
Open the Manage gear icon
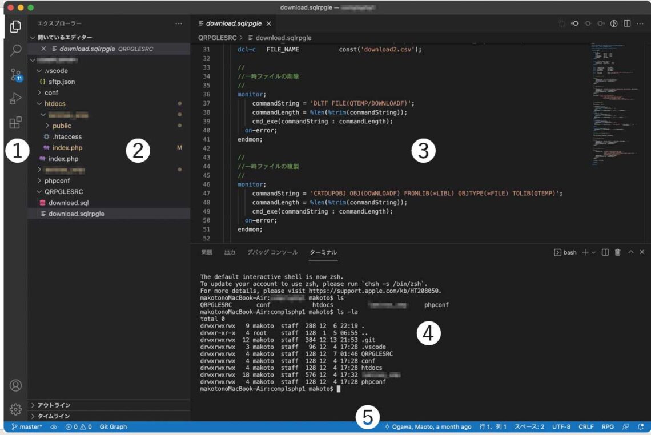(x=16, y=409)
